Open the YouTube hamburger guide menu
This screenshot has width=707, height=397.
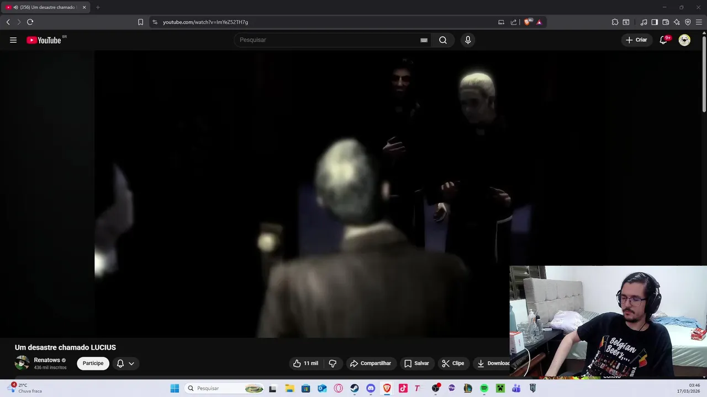(13, 40)
